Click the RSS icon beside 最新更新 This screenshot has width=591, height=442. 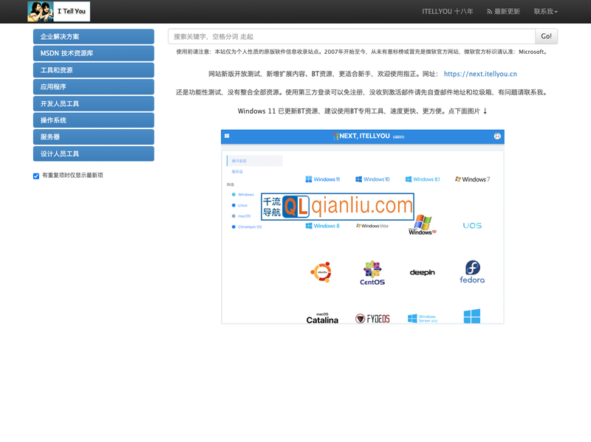489,11
